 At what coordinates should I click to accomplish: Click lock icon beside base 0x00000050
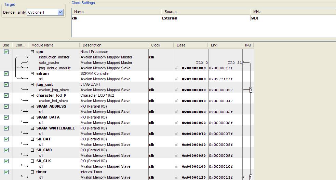177,112
